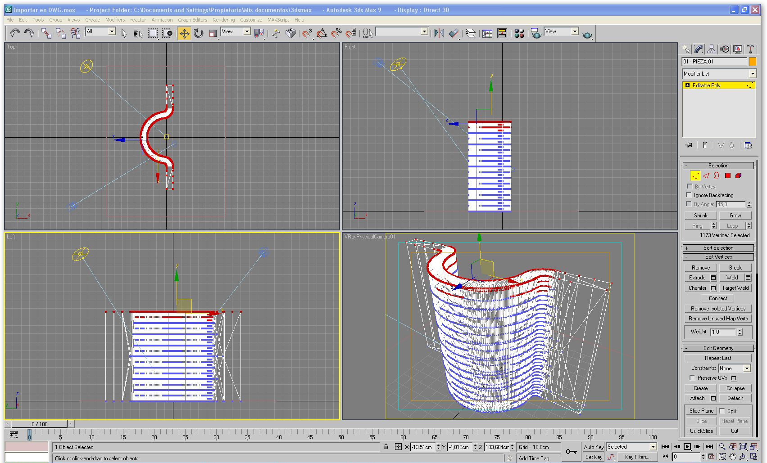The width and height of the screenshot is (767, 463).
Task: Open the key filter Selected dropdown
Action: pos(631,447)
